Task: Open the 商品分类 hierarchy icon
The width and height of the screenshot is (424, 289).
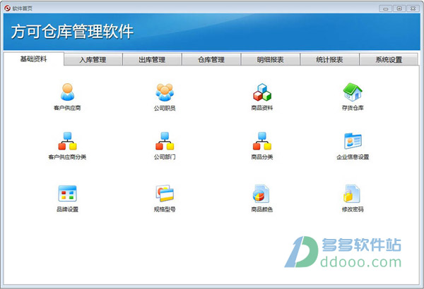Action: pos(262,141)
